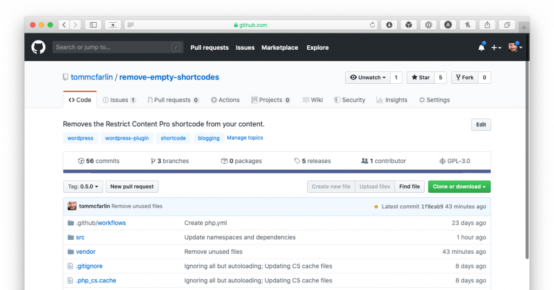Click the commit status yellow dot
Image resolution: width=554 pixels, height=290 pixels.
pos(376,206)
